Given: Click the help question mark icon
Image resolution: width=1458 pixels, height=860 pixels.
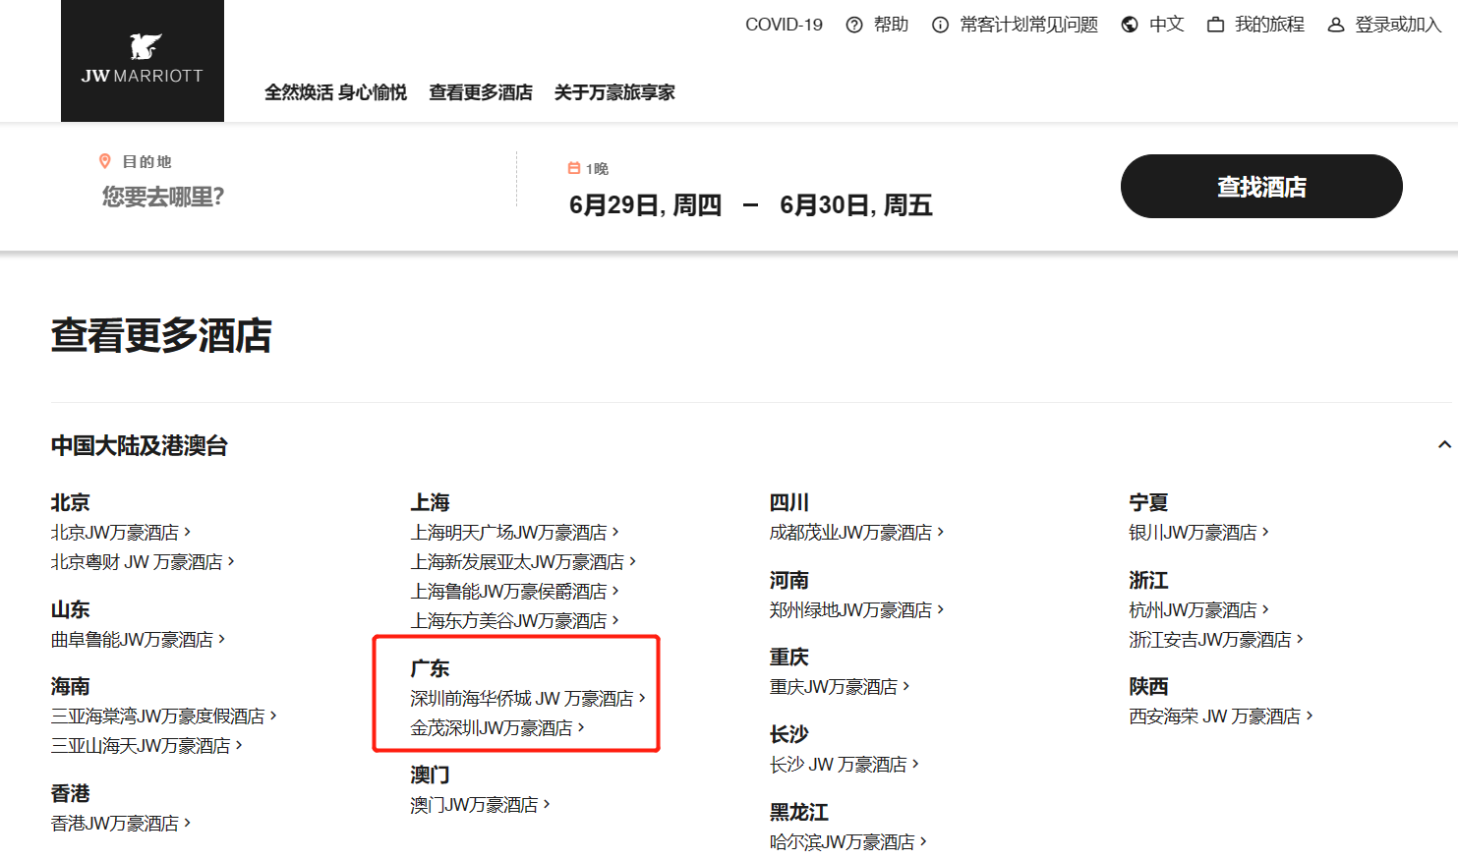Looking at the screenshot, I should point(854,25).
